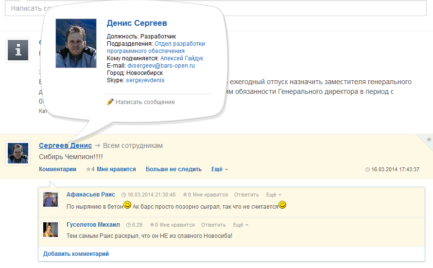Click the sergeyevdenis Skype link

coord(145,80)
